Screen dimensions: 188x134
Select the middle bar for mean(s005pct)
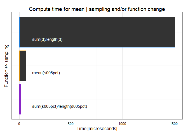click(x=23, y=66)
